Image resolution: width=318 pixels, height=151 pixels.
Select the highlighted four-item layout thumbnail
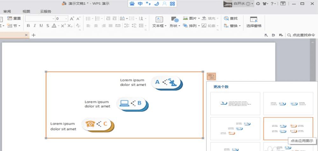click(x=288, y=129)
